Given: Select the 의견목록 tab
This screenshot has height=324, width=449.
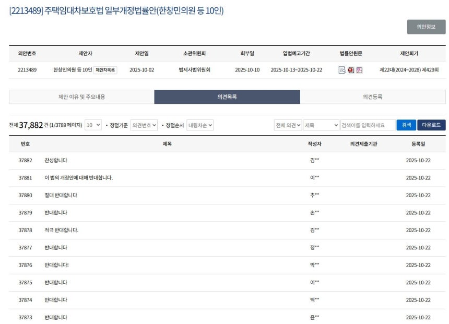Looking at the screenshot, I should (x=227, y=97).
